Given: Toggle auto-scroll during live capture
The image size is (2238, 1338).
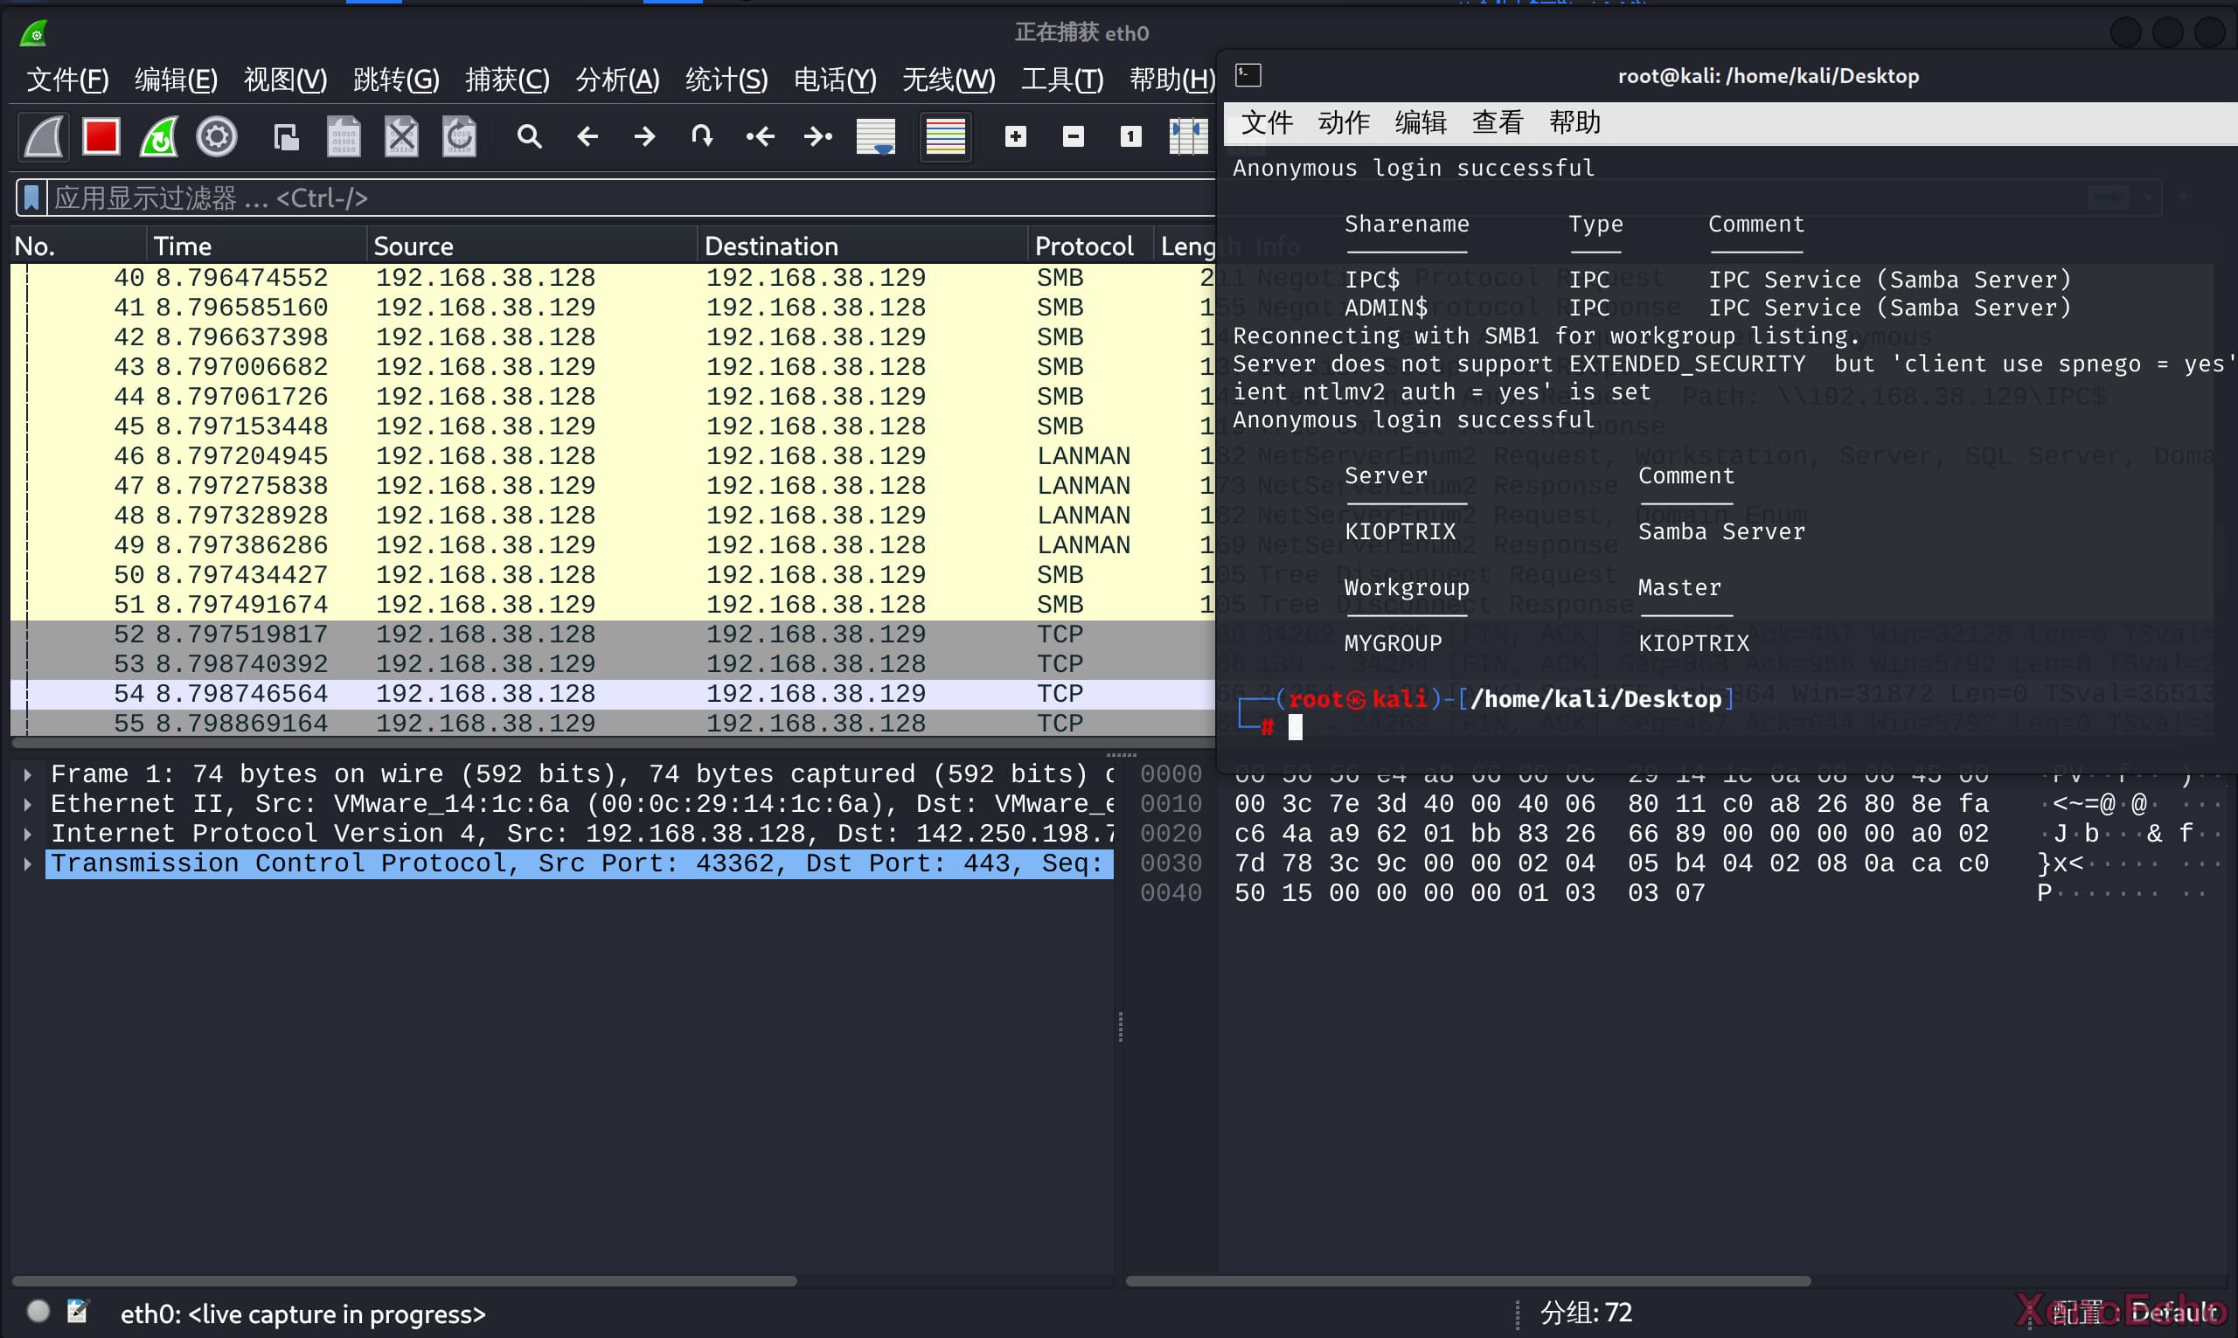Looking at the screenshot, I should (x=874, y=137).
